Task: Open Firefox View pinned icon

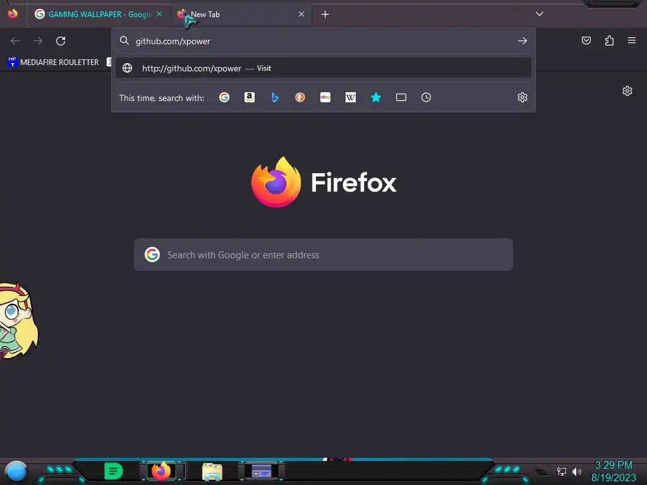Action: pyautogui.click(x=13, y=14)
